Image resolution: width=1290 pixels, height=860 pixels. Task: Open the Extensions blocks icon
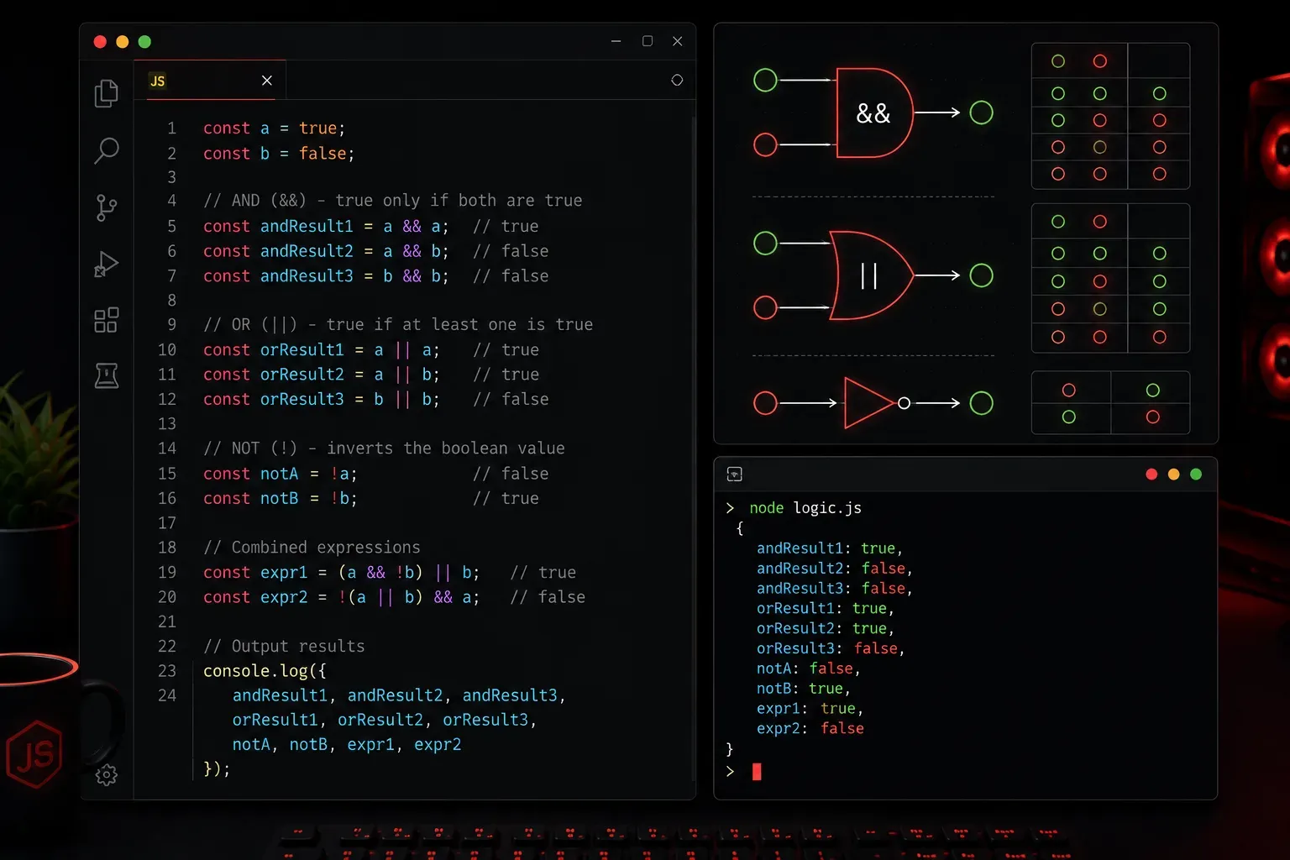(107, 320)
